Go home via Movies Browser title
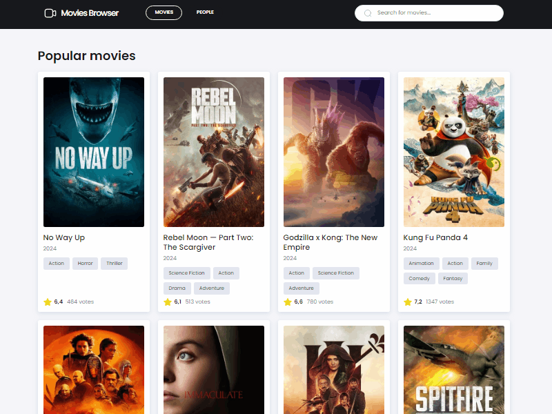The width and height of the screenshot is (552, 414). tap(90, 13)
